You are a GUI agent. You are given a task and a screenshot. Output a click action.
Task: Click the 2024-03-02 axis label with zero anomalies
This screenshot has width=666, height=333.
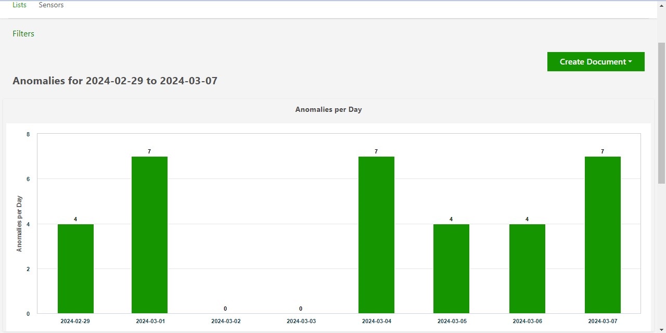pyautogui.click(x=225, y=321)
